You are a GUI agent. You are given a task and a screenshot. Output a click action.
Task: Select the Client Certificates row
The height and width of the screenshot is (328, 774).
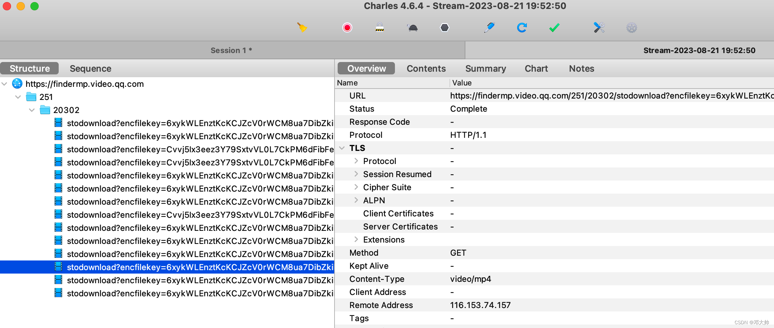[554, 213]
